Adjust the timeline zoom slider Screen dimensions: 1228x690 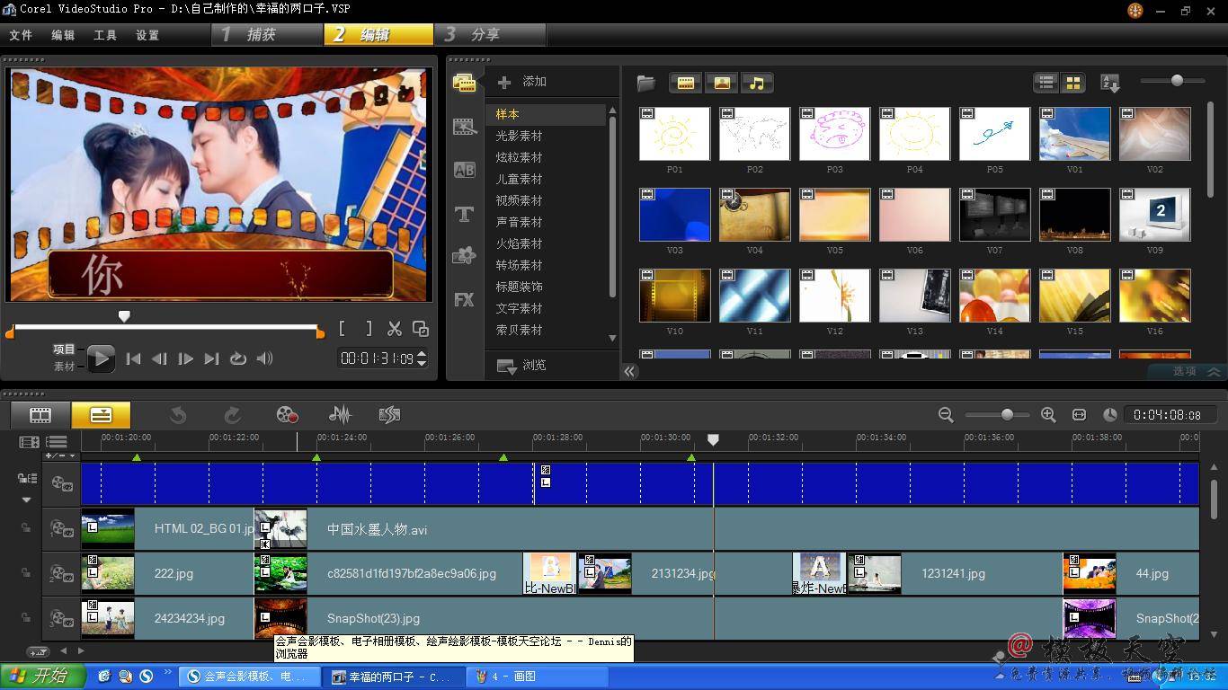click(1007, 414)
